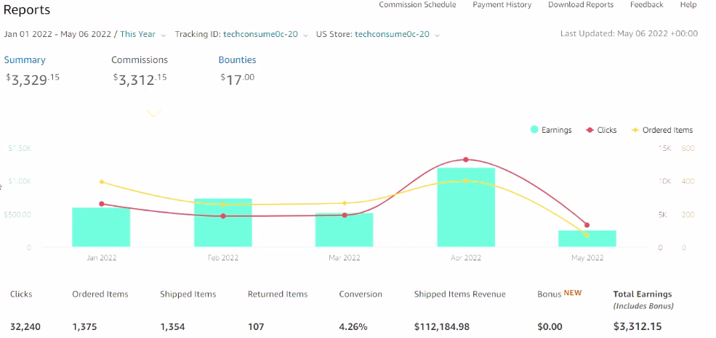Click the Shipped Items Revenue header

coord(460,294)
